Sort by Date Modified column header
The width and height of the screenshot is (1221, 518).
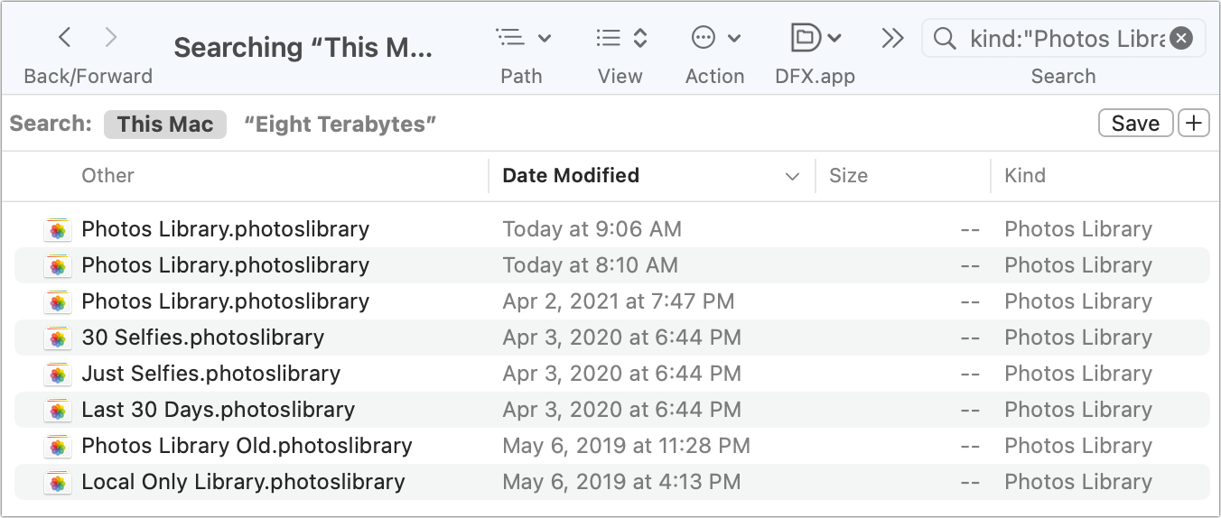571,176
